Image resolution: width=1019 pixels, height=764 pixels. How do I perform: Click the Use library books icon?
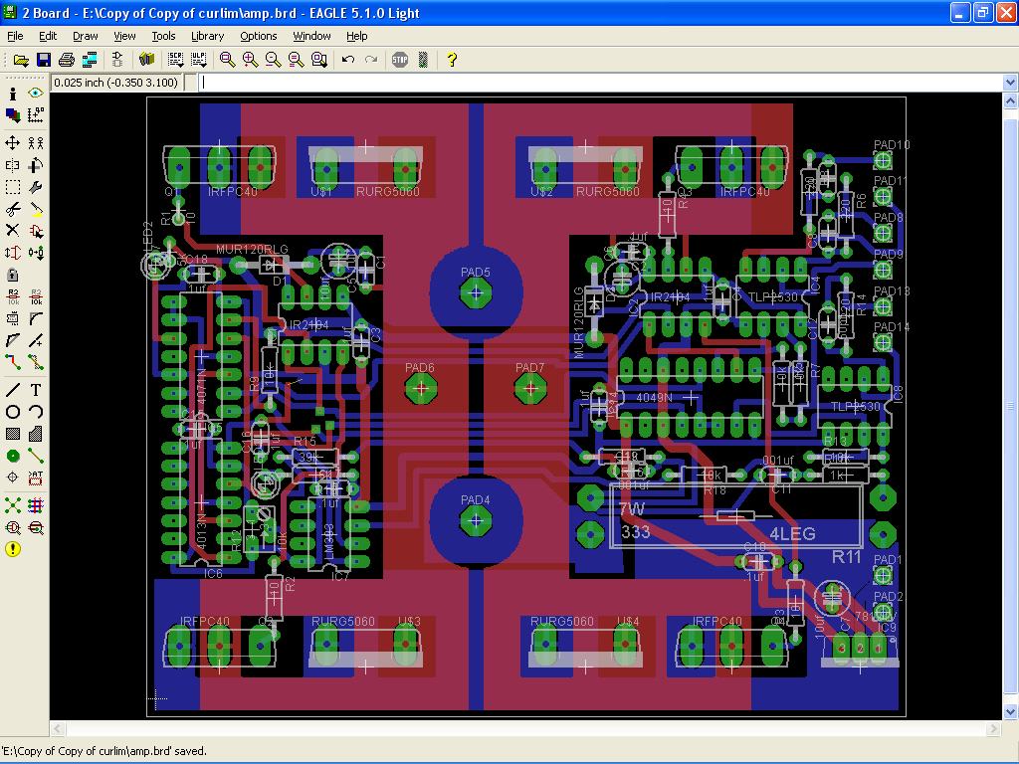click(x=147, y=61)
